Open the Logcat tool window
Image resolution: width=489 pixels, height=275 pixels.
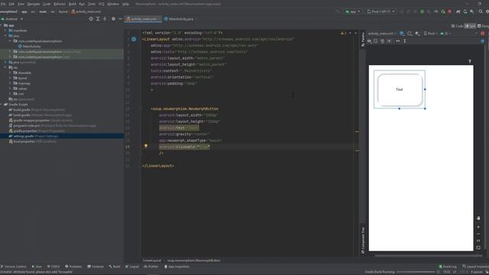click(132, 267)
